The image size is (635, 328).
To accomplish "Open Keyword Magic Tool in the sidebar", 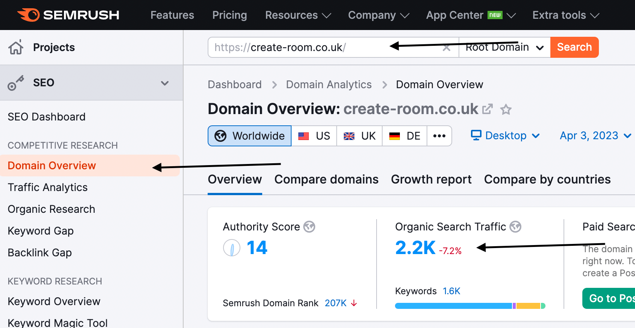I will coord(58,322).
